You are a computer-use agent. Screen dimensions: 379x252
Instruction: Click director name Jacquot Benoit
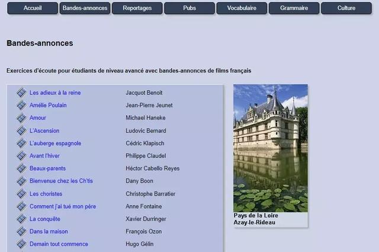click(144, 92)
